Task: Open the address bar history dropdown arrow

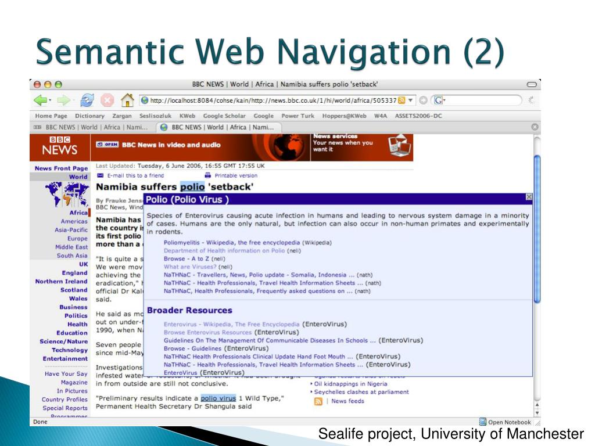Action: [410, 100]
